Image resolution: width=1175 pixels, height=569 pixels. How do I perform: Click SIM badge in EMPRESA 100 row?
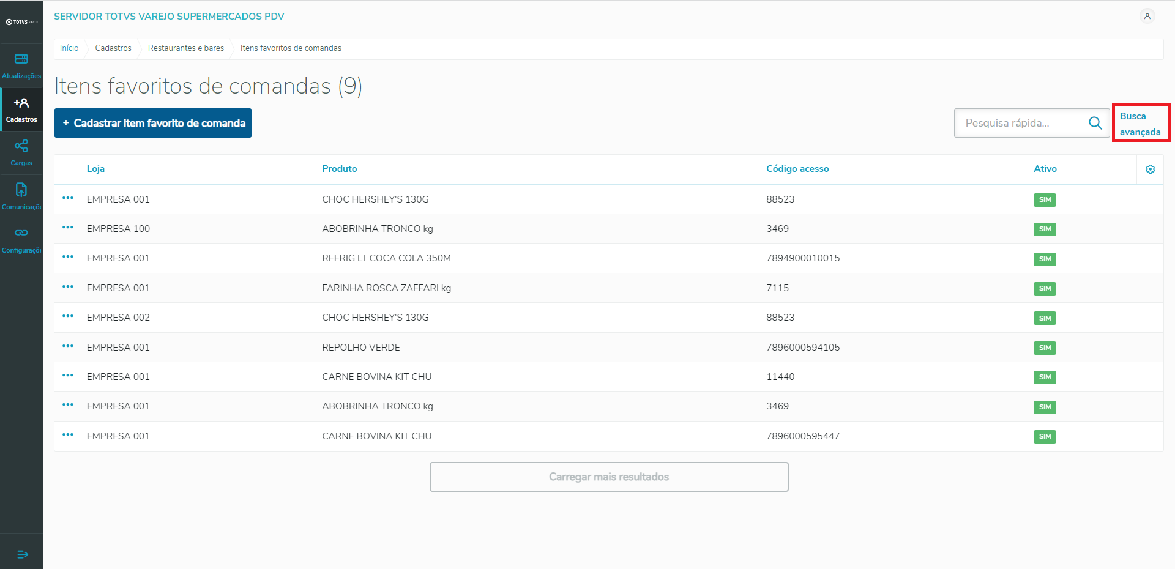point(1045,229)
